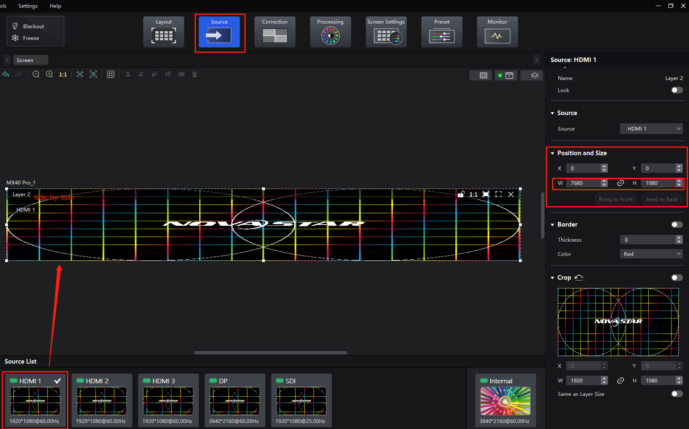
Task: Open the border Color Red dropdown
Action: coord(651,254)
